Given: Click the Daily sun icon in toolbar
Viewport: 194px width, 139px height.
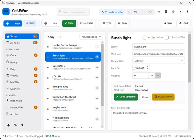Looking at the screenshot, I should coord(27,23).
